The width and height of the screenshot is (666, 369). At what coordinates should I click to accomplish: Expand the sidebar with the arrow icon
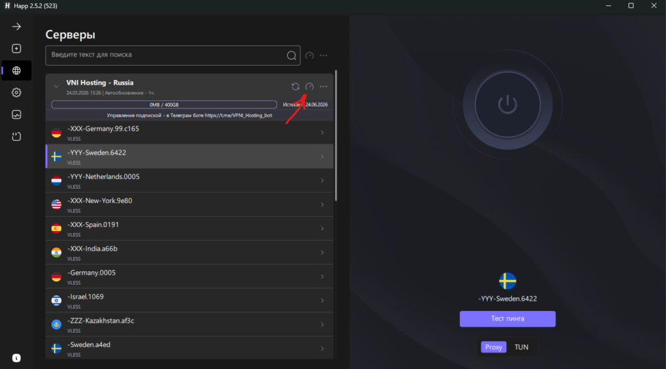tap(17, 27)
